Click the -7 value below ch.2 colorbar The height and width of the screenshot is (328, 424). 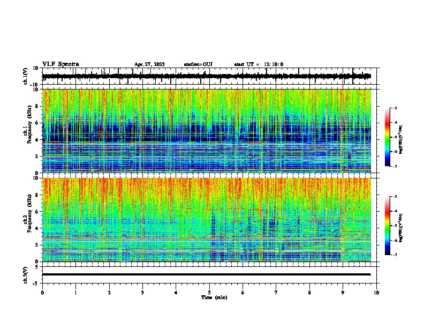395,255
